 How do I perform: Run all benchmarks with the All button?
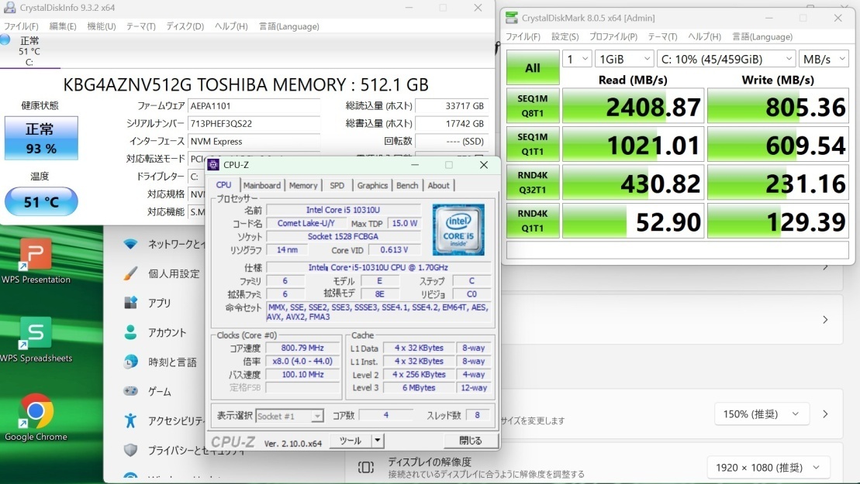[x=533, y=67]
